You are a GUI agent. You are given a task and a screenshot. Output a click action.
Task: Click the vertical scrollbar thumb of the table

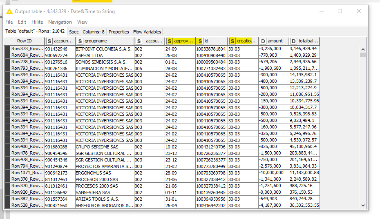(362, 55)
